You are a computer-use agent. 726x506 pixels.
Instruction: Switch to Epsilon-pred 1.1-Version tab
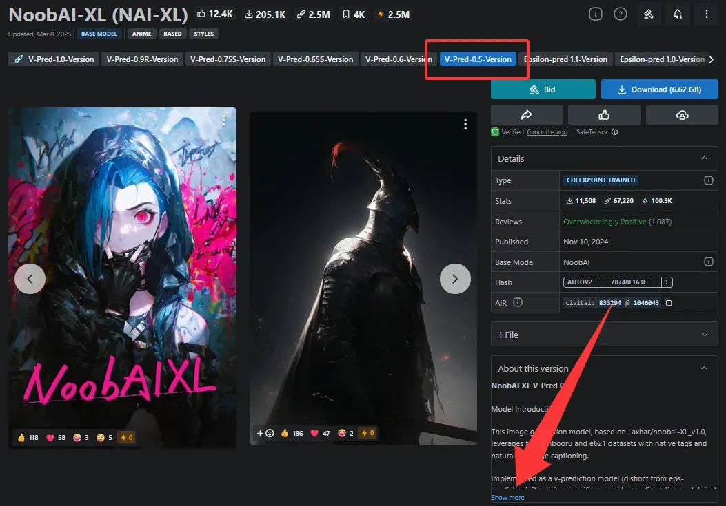click(565, 59)
